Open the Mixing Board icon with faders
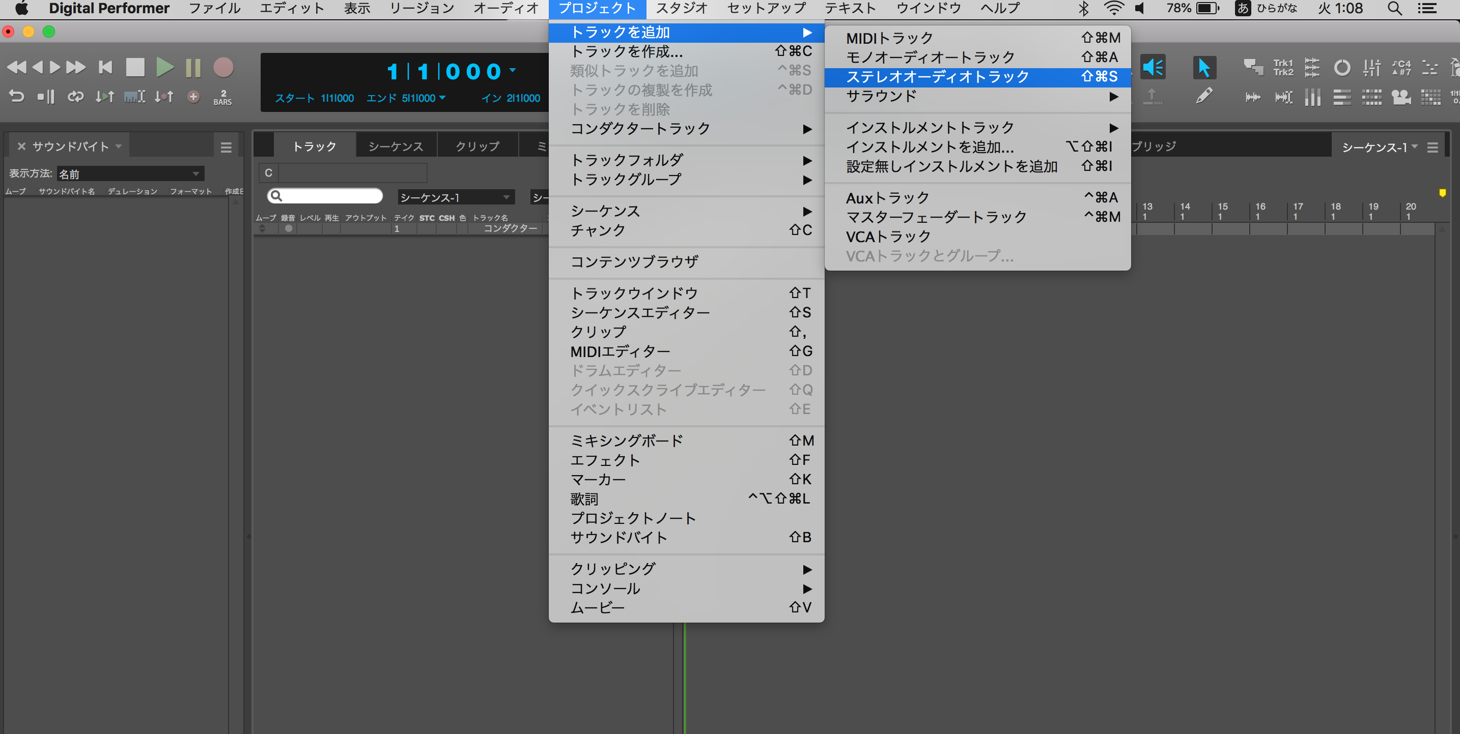This screenshot has width=1460, height=734. pyautogui.click(x=1371, y=68)
